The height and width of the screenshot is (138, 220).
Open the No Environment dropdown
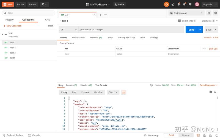coord(186,13)
